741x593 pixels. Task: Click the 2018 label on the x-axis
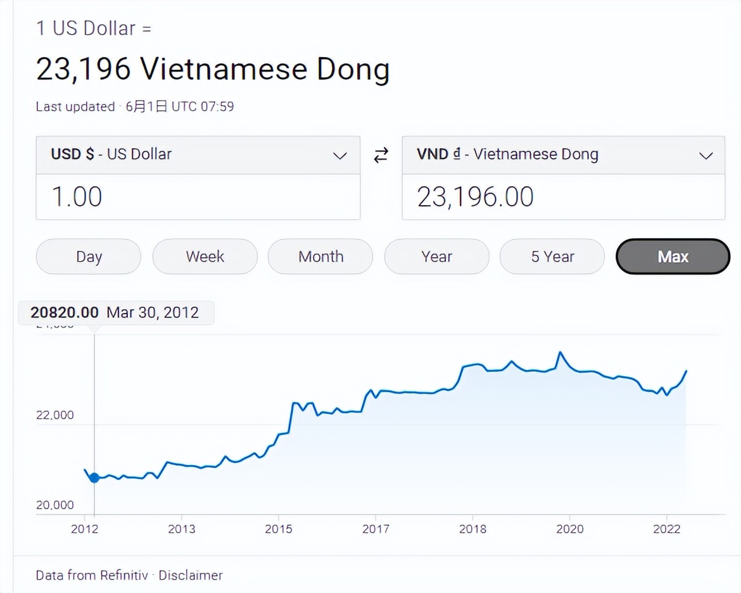click(472, 529)
